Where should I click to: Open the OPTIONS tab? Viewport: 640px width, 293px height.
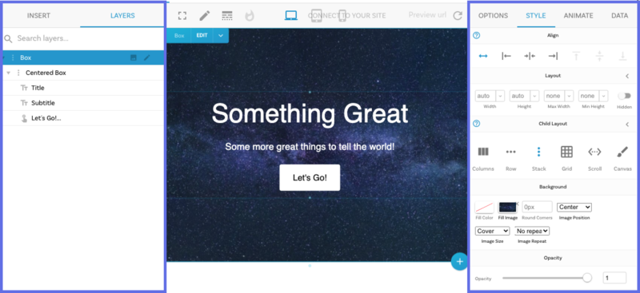click(493, 16)
